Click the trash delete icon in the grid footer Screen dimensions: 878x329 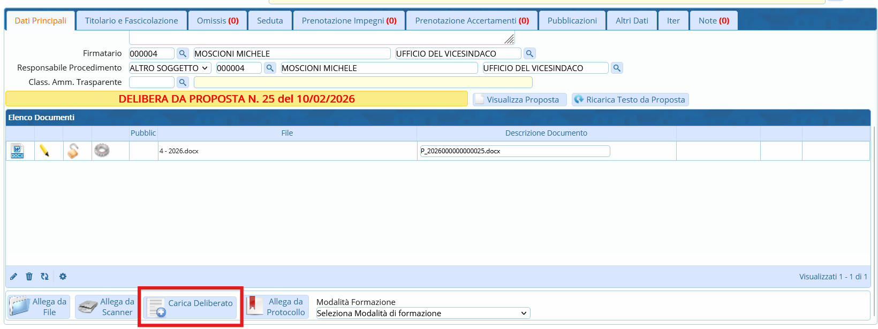(x=29, y=277)
